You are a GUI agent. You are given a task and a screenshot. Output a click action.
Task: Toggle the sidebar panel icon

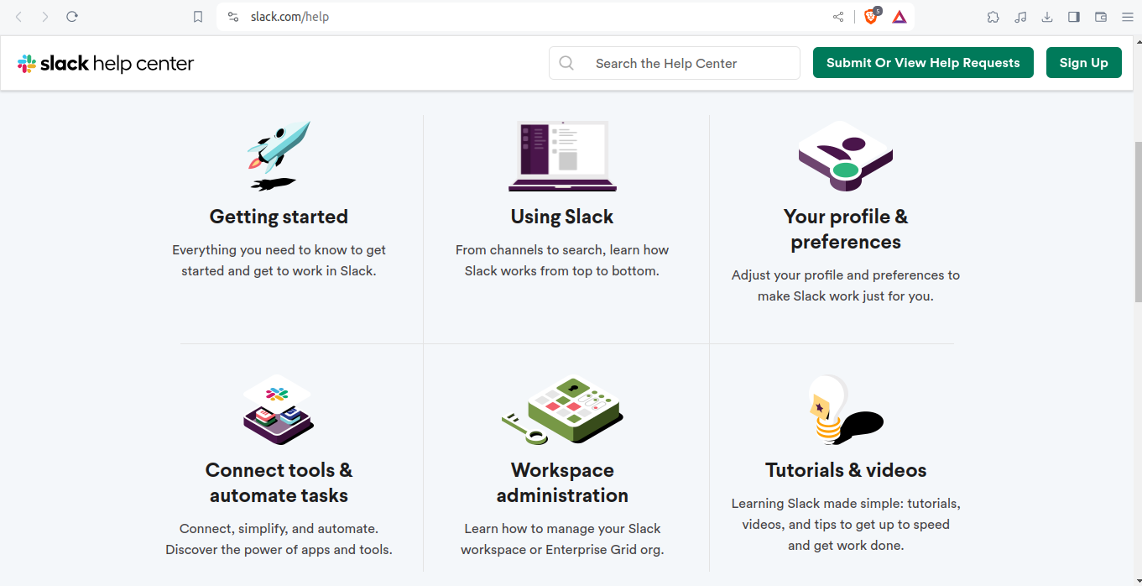[1074, 17]
